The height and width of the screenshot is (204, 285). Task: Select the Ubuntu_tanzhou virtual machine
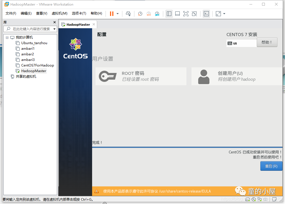pos(34,43)
